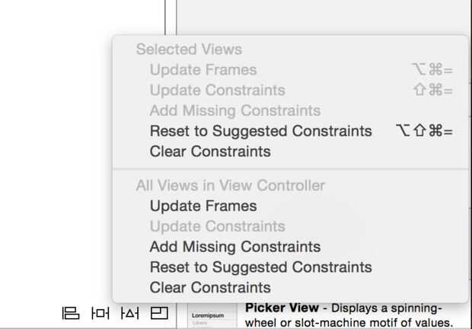This screenshot has width=472, height=329.
Task: Open the Align constraints button
Action: [70, 313]
